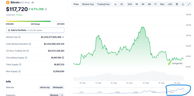Screen dimensions: 194x96
Task: Click info icon beside Max Supply
Action: point(19,71)
